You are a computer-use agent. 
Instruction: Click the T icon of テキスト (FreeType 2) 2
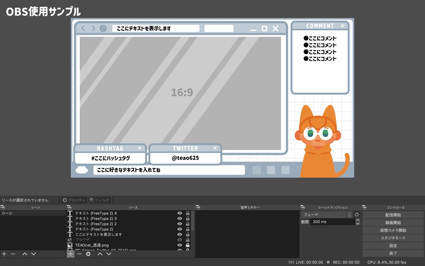70,224
